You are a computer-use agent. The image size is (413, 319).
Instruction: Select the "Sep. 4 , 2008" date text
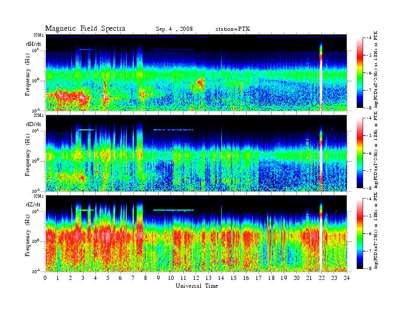coord(174,29)
